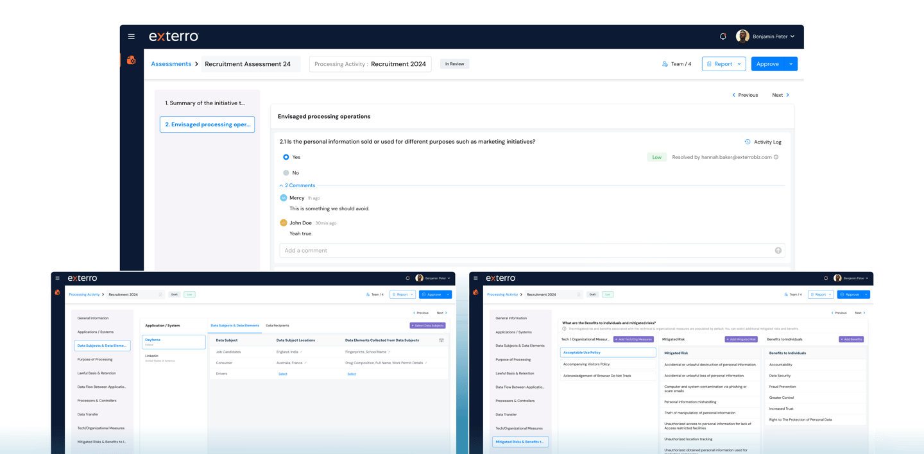Open hamburger menu in Mitigated Risks window
Screen dimensions: 924x454
[475, 278]
